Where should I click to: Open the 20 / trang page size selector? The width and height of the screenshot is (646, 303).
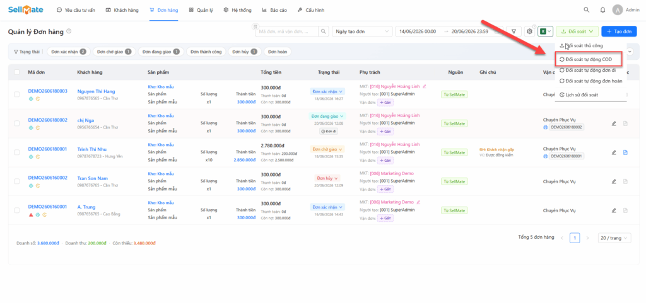pos(614,238)
